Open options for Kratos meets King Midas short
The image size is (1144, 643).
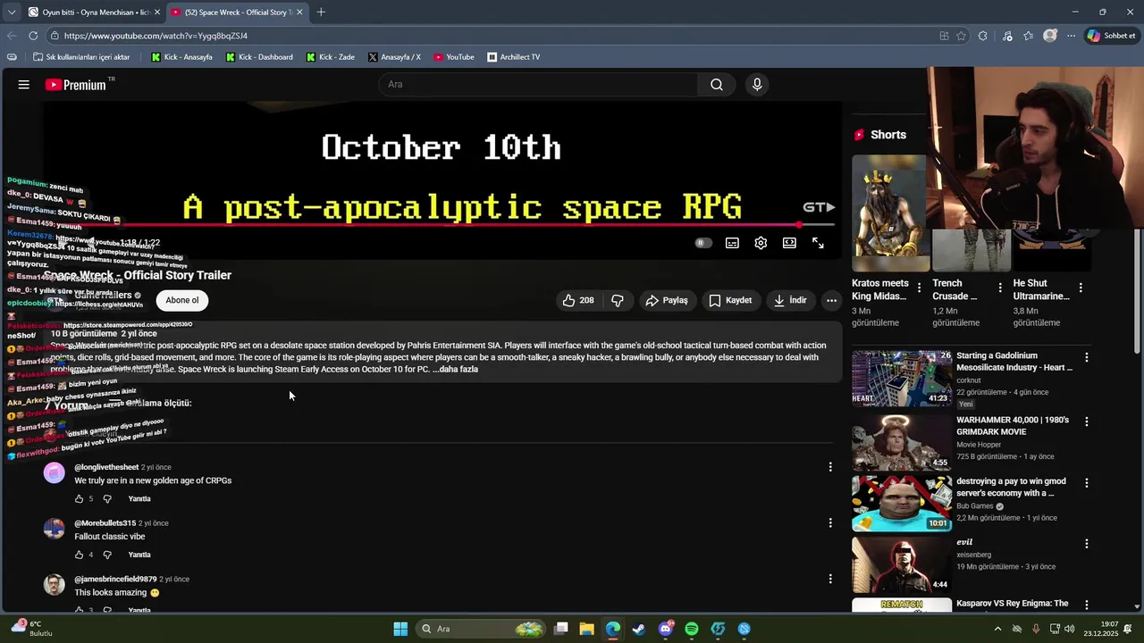(919, 288)
